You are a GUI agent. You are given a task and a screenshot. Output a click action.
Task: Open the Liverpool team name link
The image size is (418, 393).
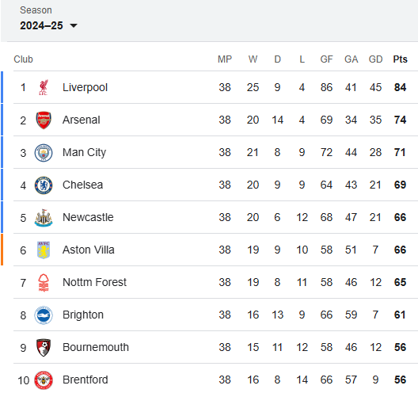click(85, 87)
